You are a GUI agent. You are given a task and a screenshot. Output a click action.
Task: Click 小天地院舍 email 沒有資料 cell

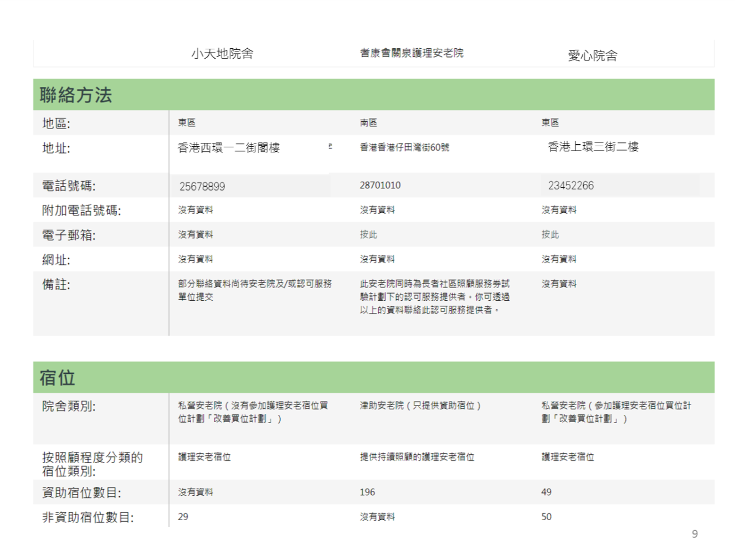click(x=196, y=234)
